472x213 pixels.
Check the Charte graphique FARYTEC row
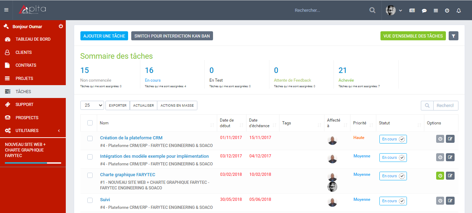90,175
